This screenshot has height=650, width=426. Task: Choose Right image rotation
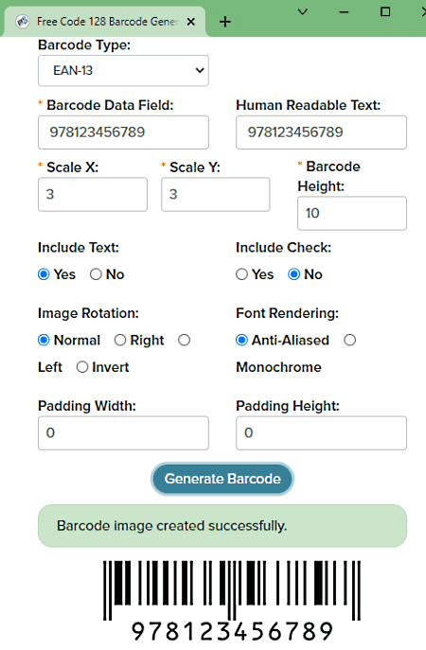[x=120, y=340]
